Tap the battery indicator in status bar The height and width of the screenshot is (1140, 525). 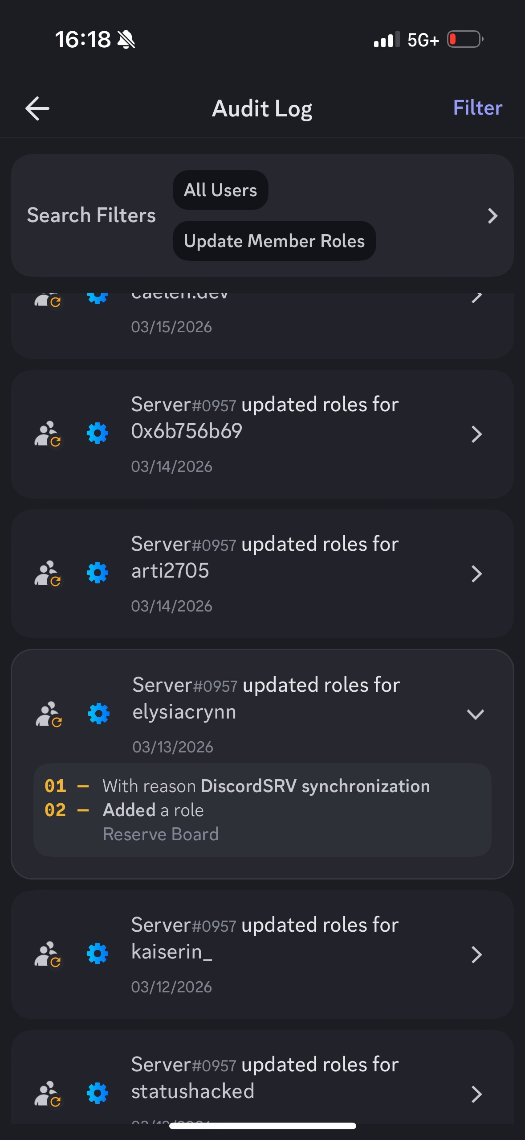pos(465,39)
